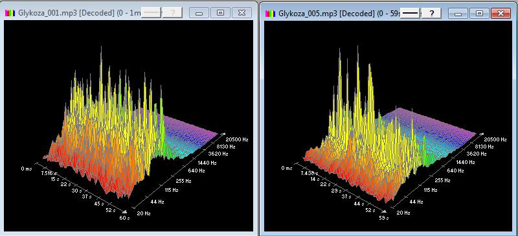Minimize the Glykoza_001.mp3 window
The width and height of the screenshot is (518, 236).
point(199,13)
